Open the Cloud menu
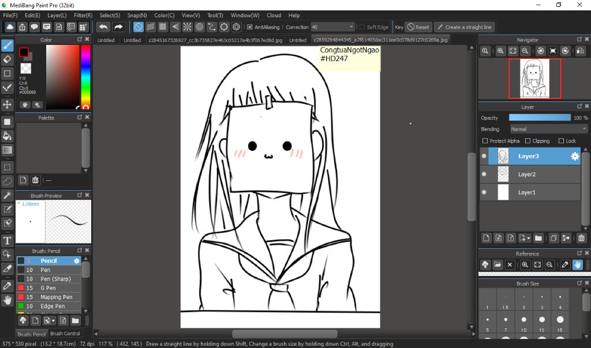The width and height of the screenshot is (591, 348). point(274,16)
